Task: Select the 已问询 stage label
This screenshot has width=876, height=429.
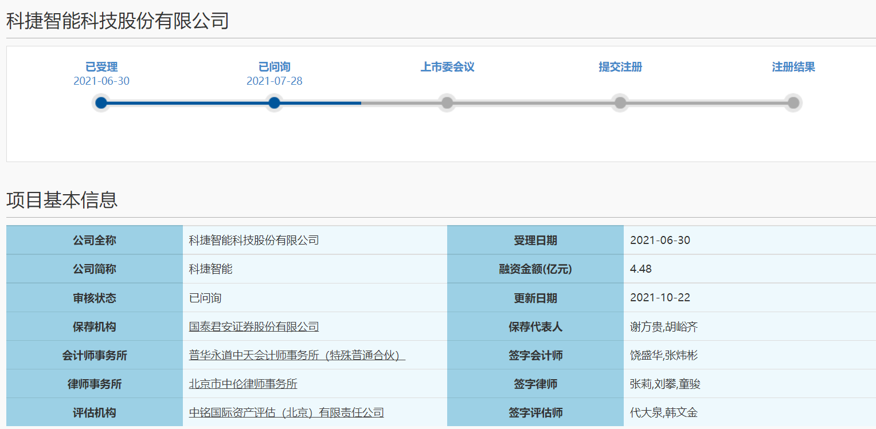Action: tap(275, 67)
